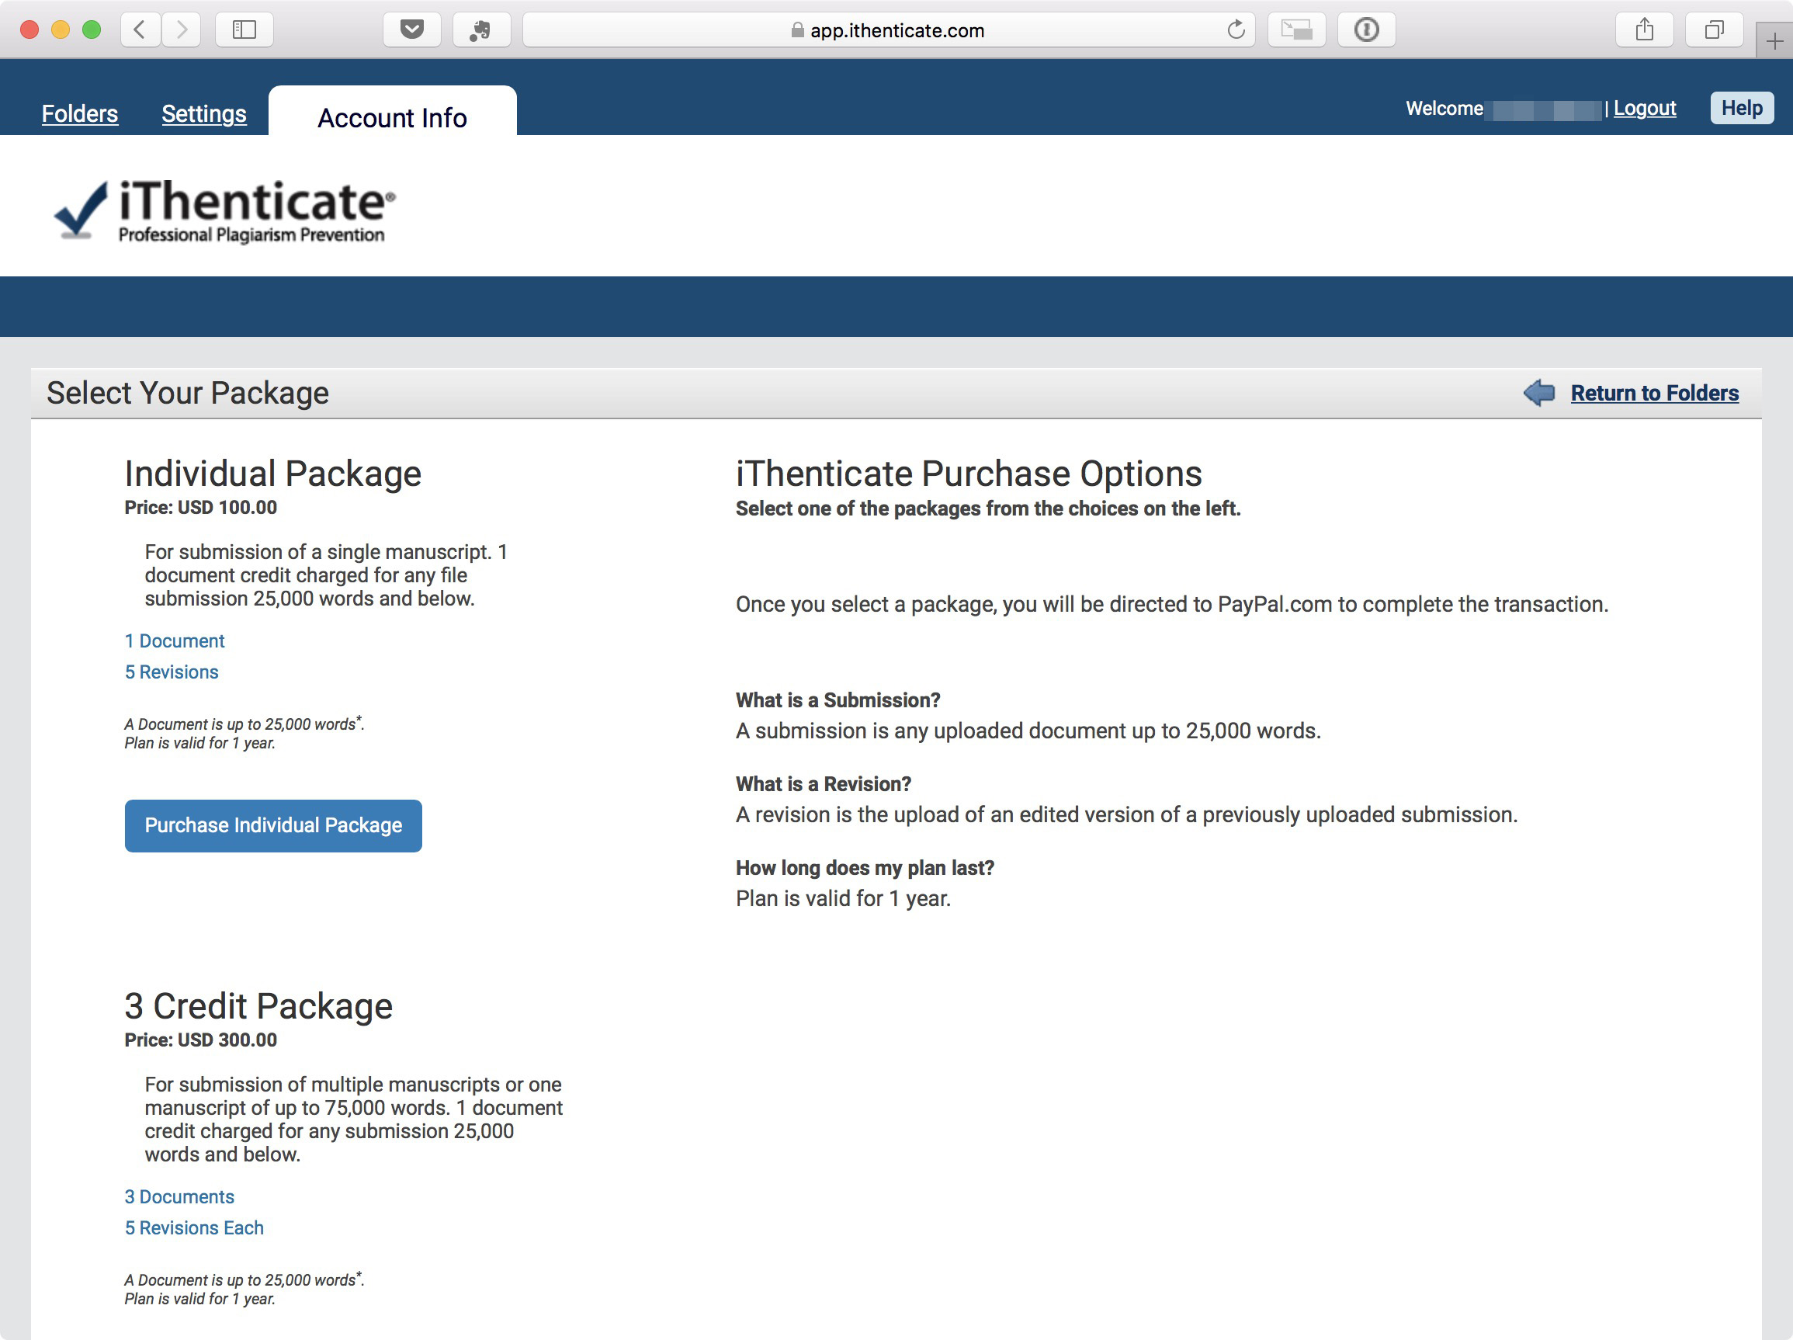Click the iThenticate logo

(224, 210)
